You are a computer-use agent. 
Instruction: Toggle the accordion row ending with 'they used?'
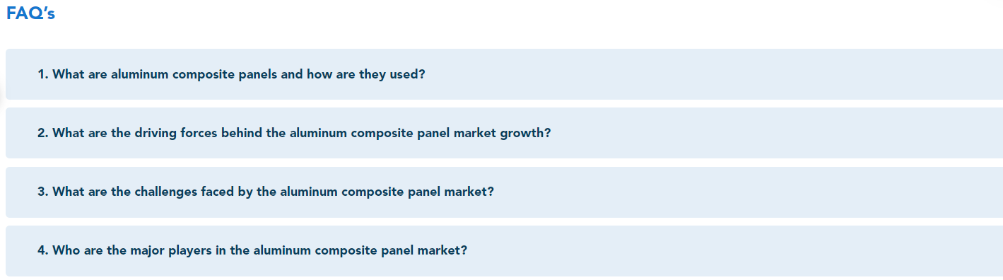pos(504,74)
